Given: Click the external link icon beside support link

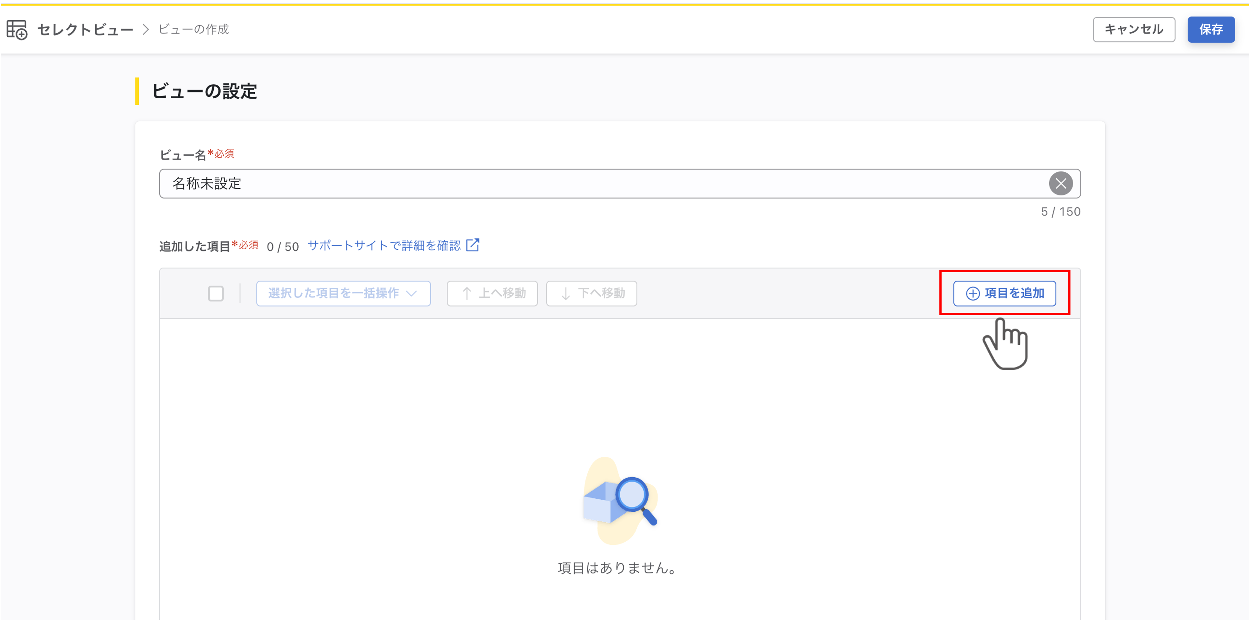Looking at the screenshot, I should [472, 245].
